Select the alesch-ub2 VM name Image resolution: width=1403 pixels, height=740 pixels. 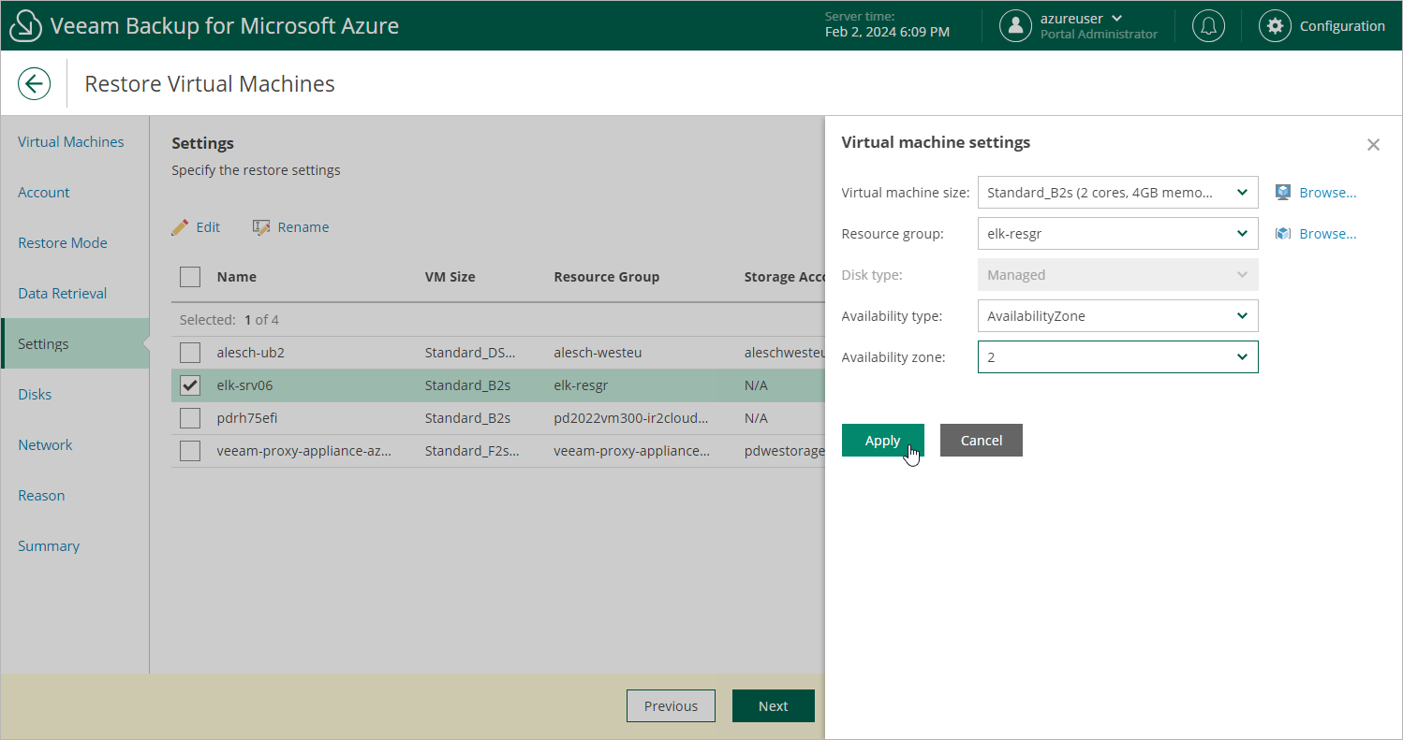[250, 353]
